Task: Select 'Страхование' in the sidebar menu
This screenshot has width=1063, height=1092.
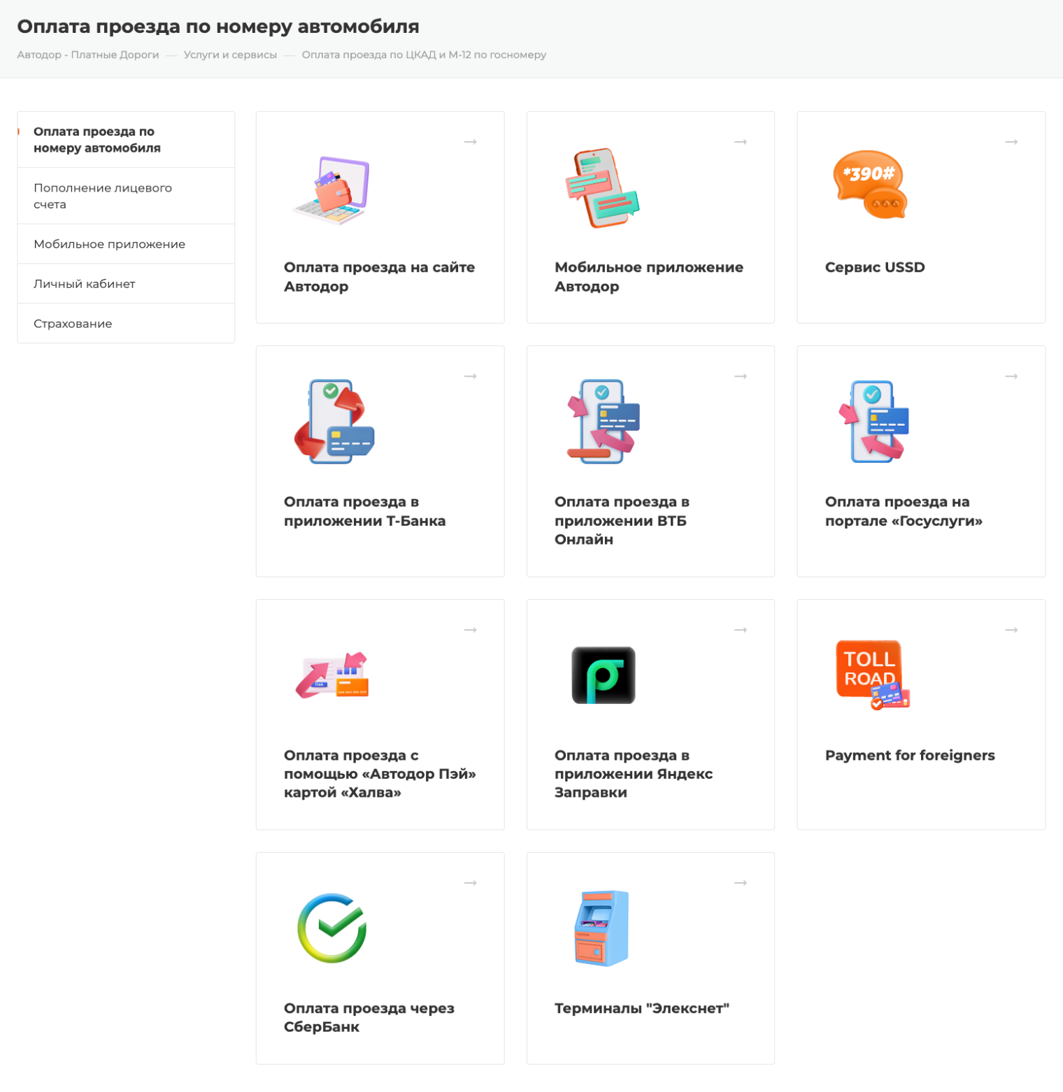Action: pyautogui.click(x=126, y=324)
